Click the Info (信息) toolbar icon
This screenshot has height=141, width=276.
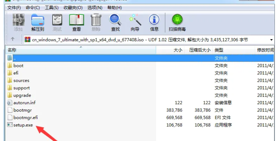pyautogui.click(x=154, y=20)
